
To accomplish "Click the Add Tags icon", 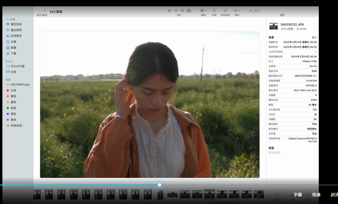I will (x=225, y=10).
